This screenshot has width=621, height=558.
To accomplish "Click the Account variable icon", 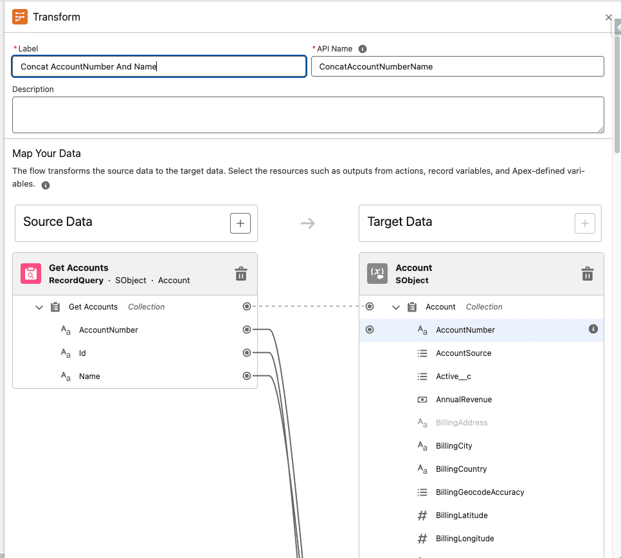I will (x=377, y=274).
